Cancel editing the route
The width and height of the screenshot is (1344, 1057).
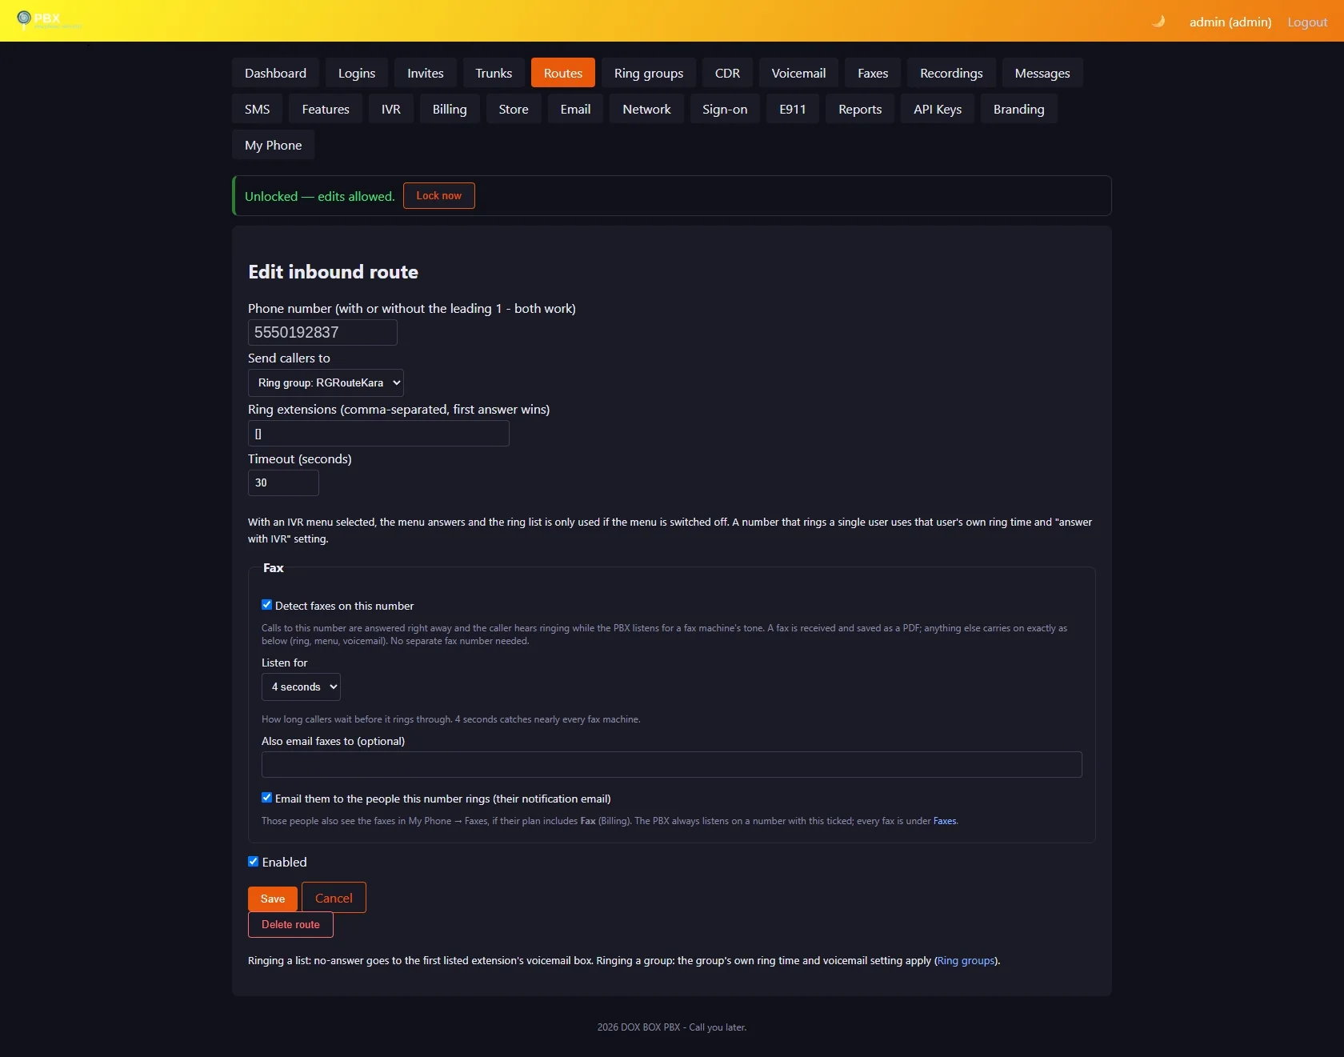click(x=334, y=898)
